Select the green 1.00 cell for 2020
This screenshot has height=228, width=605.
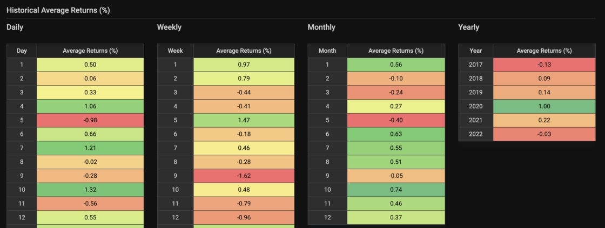click(544, 106)
